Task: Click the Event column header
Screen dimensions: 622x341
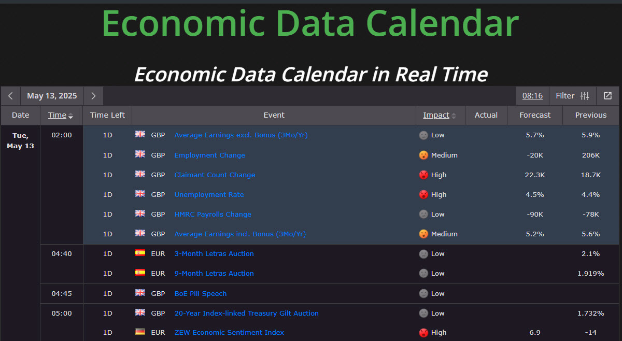Action: pos(274,115)
